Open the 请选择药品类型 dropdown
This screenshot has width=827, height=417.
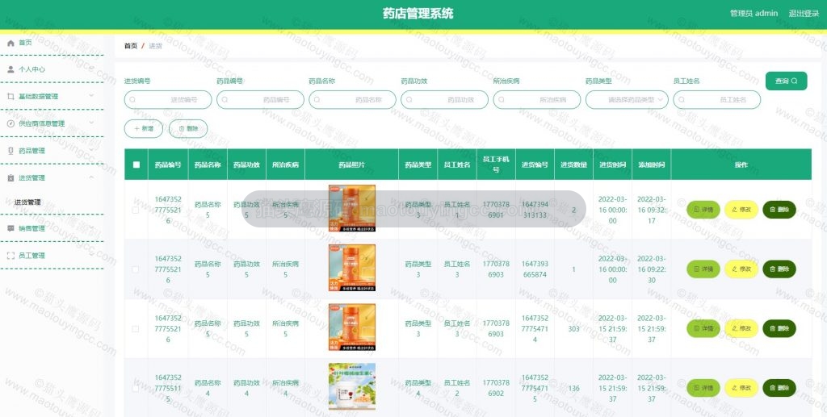pos(627,99)
